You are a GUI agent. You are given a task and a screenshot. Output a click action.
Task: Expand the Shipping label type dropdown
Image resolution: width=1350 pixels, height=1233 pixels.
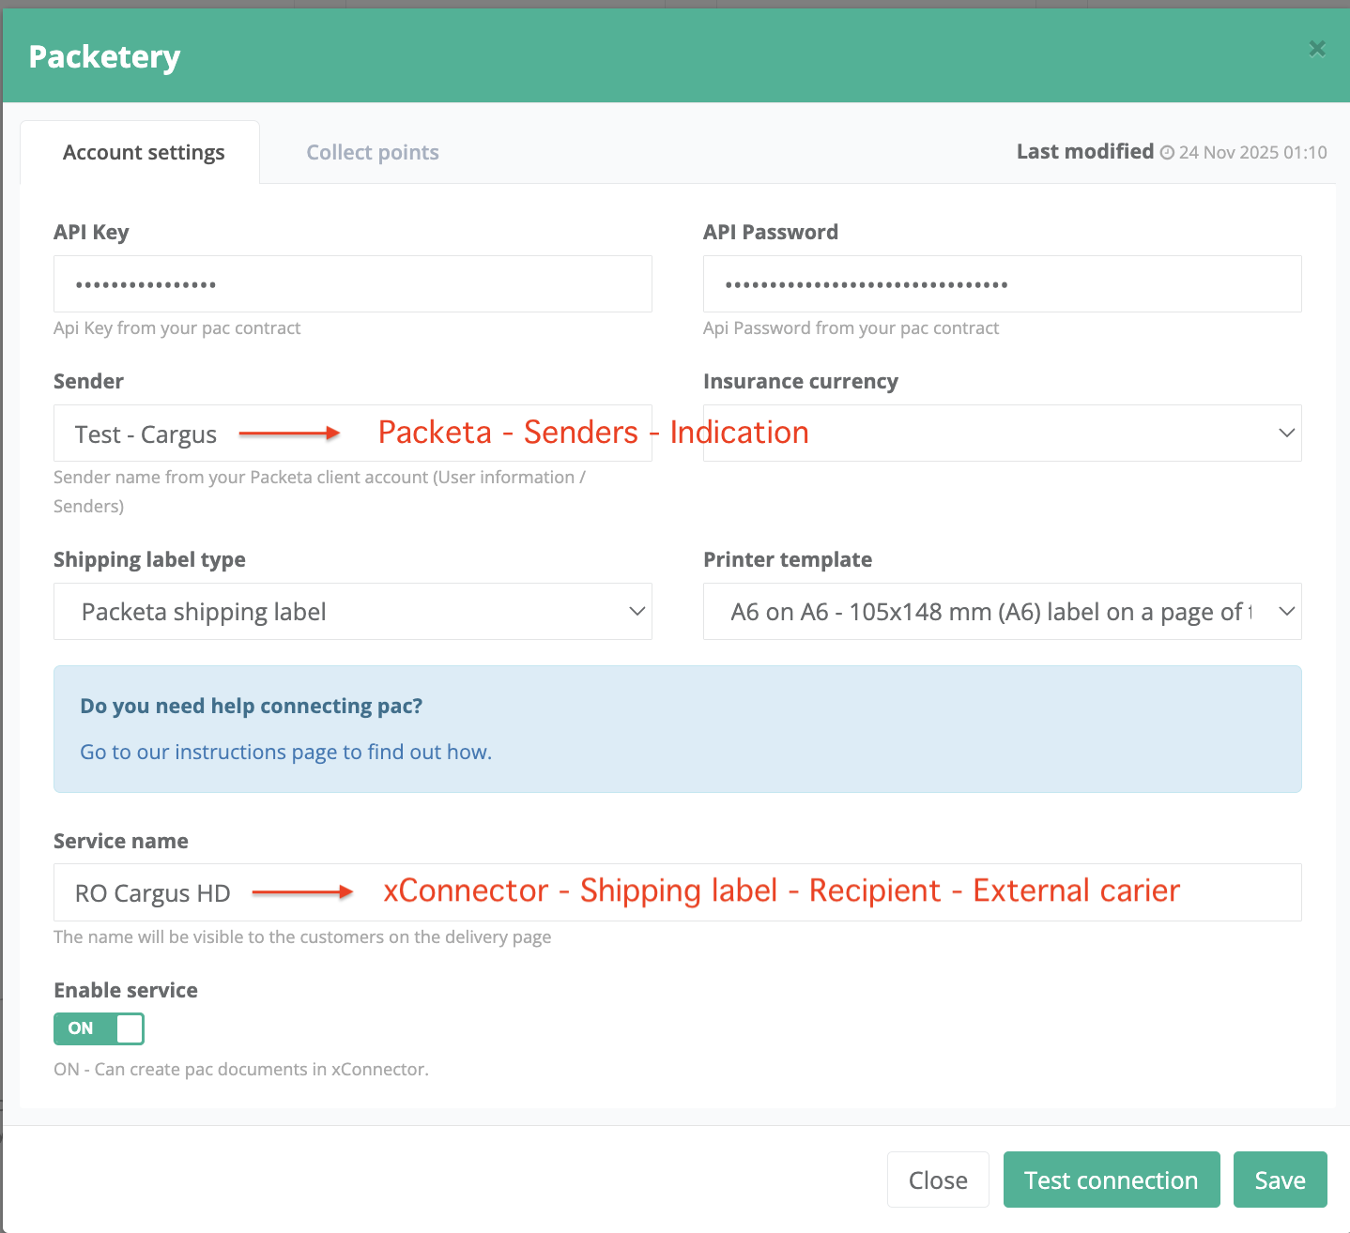(353, 611)
